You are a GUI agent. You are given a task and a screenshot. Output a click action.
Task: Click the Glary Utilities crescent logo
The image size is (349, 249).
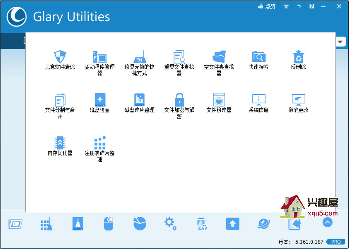coord(17,17)
